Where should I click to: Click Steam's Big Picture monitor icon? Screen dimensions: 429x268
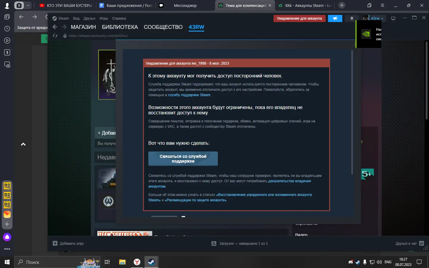393,18
